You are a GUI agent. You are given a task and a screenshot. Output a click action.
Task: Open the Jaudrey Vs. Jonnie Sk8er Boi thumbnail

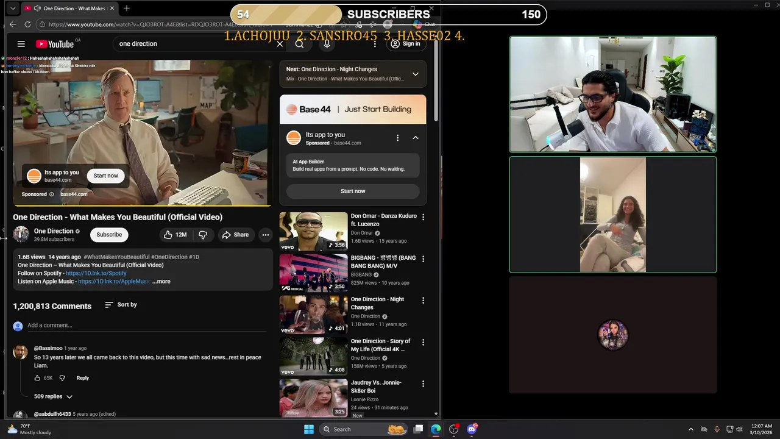tap(313, 398)
